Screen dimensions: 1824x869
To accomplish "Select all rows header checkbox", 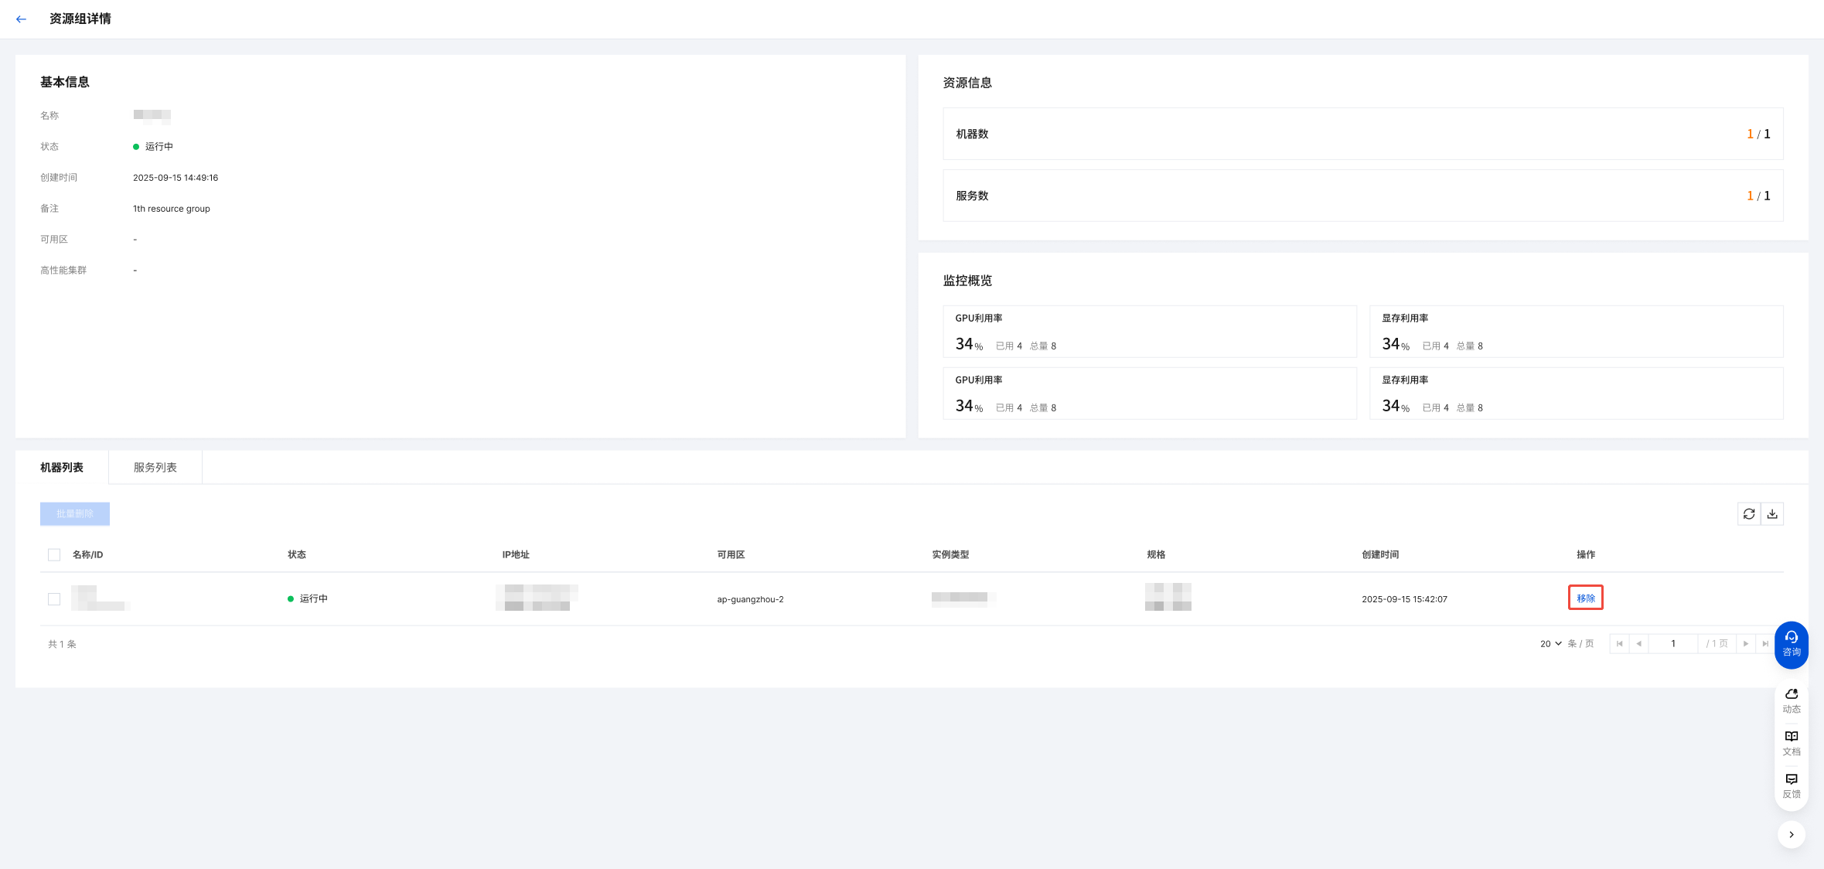I will point(54,555).
